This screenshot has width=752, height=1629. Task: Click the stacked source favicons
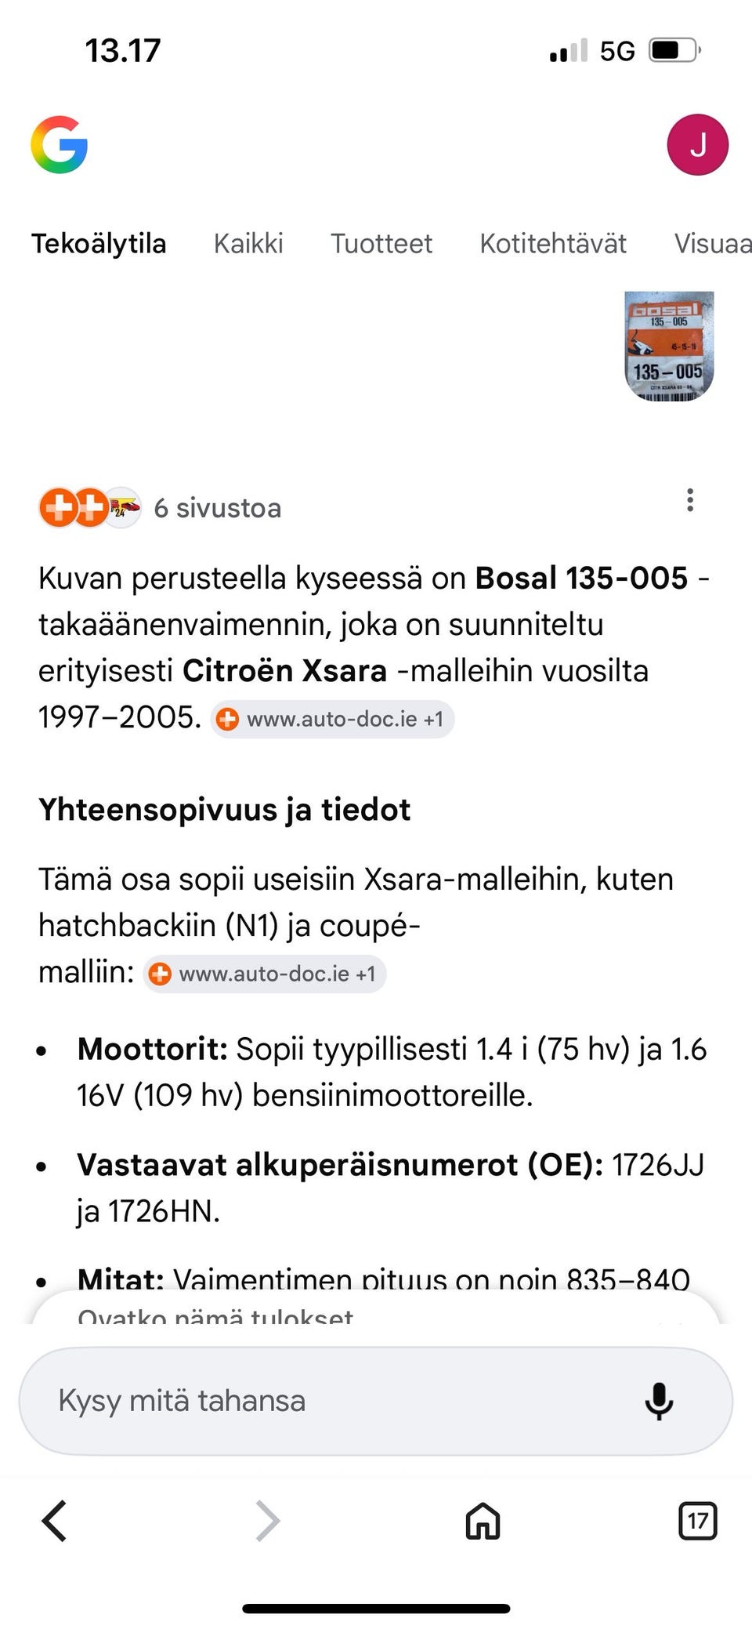(x=90, y=507)
